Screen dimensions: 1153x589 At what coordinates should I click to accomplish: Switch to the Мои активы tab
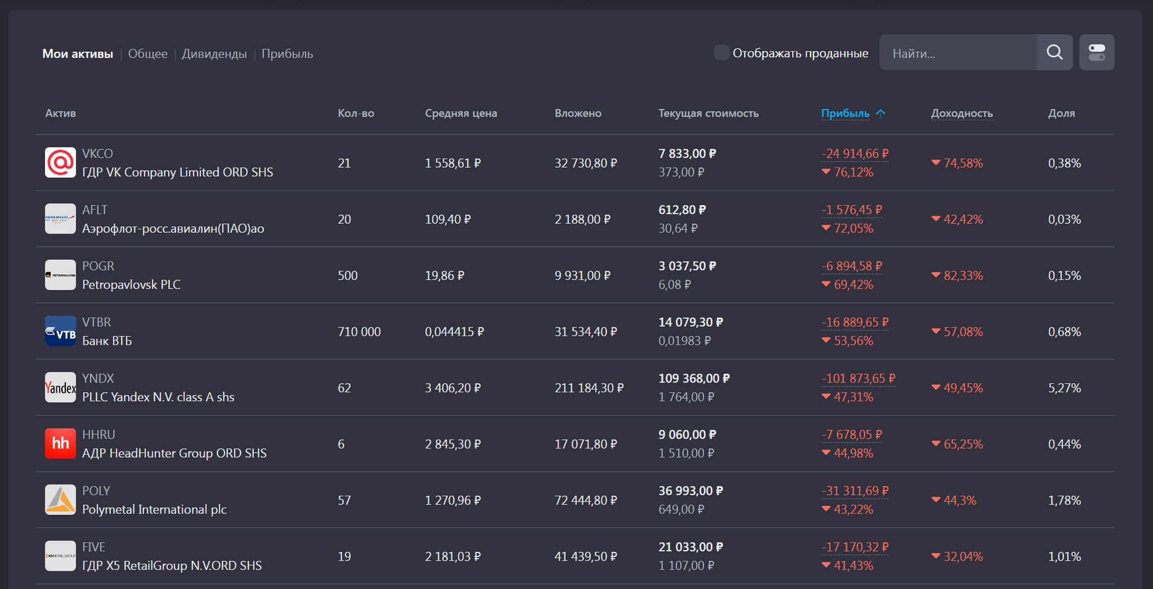tap(78, 54)
